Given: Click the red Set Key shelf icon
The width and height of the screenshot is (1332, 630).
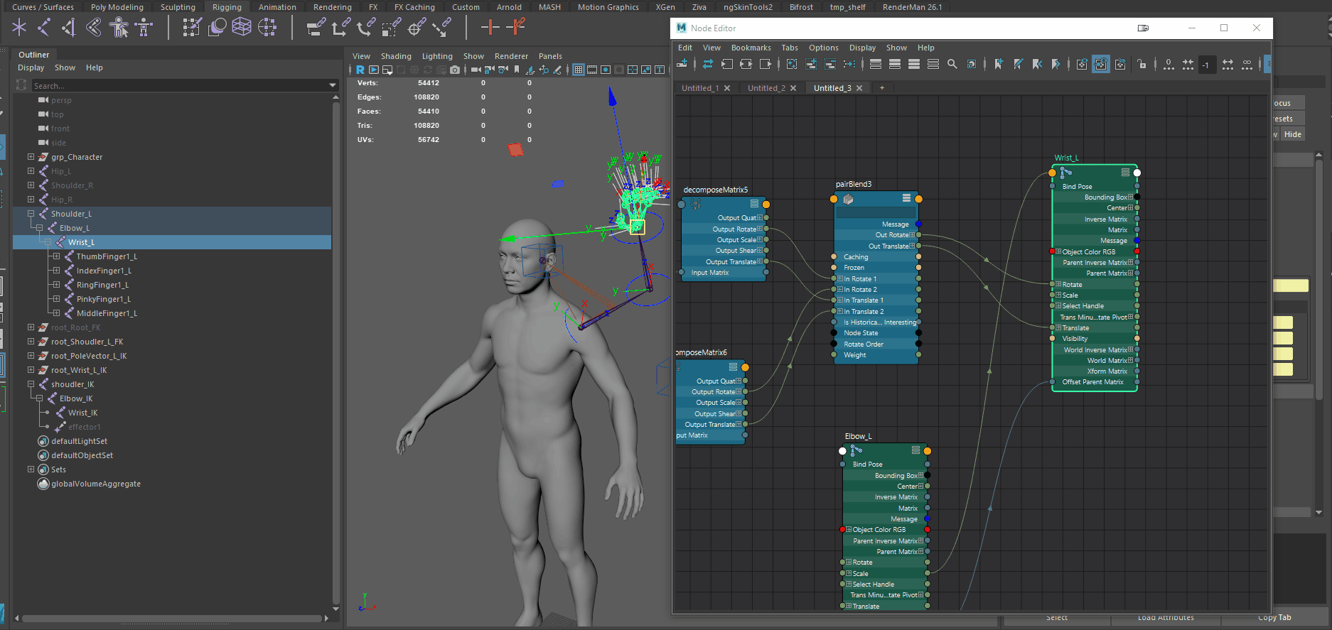Looking at the screenshot, I should click(x=490, y=28).
